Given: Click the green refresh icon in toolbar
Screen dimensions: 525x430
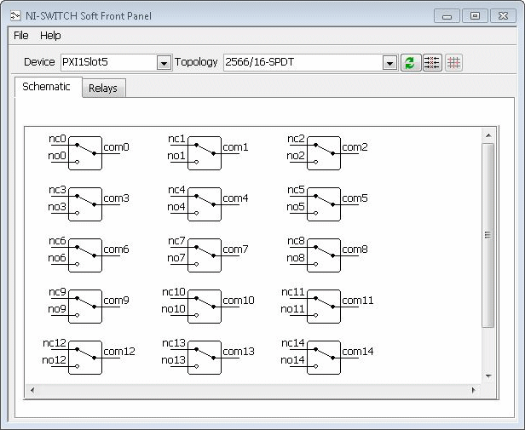Looking at the screenshot, I should point(410,63).
